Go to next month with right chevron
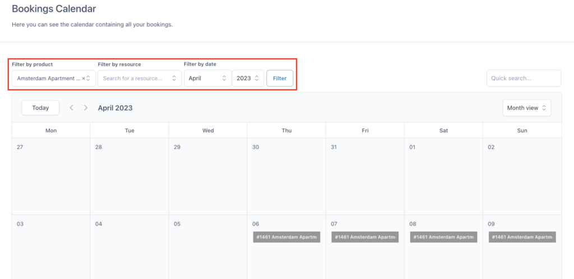This screenshot has width=574, height=279. point(86,108)
